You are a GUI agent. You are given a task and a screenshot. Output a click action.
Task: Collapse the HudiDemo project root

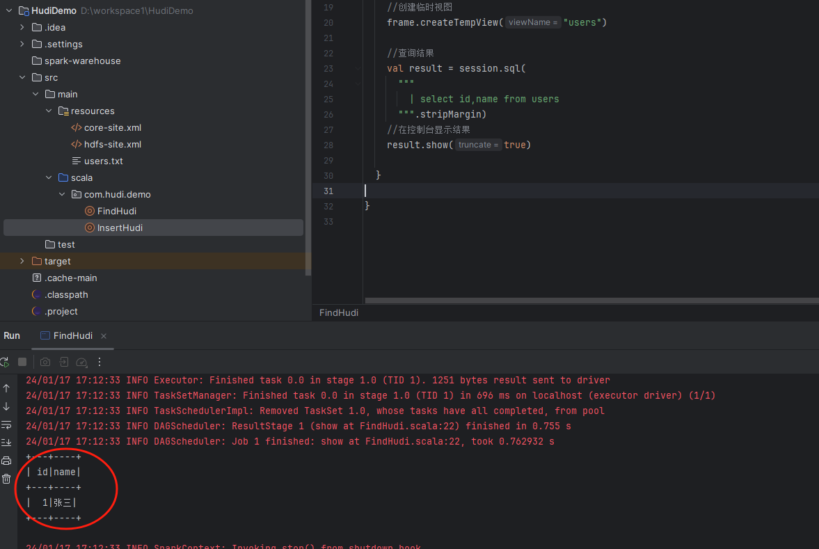coord(9,11)
